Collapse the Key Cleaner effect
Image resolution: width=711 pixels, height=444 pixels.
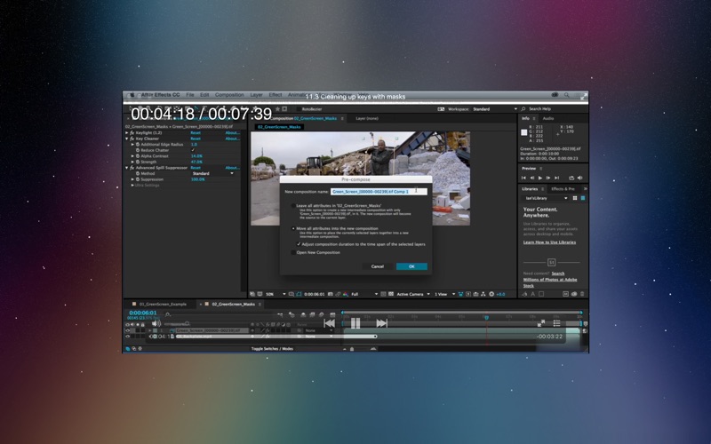pyautogui.click(x=126, y=139)
